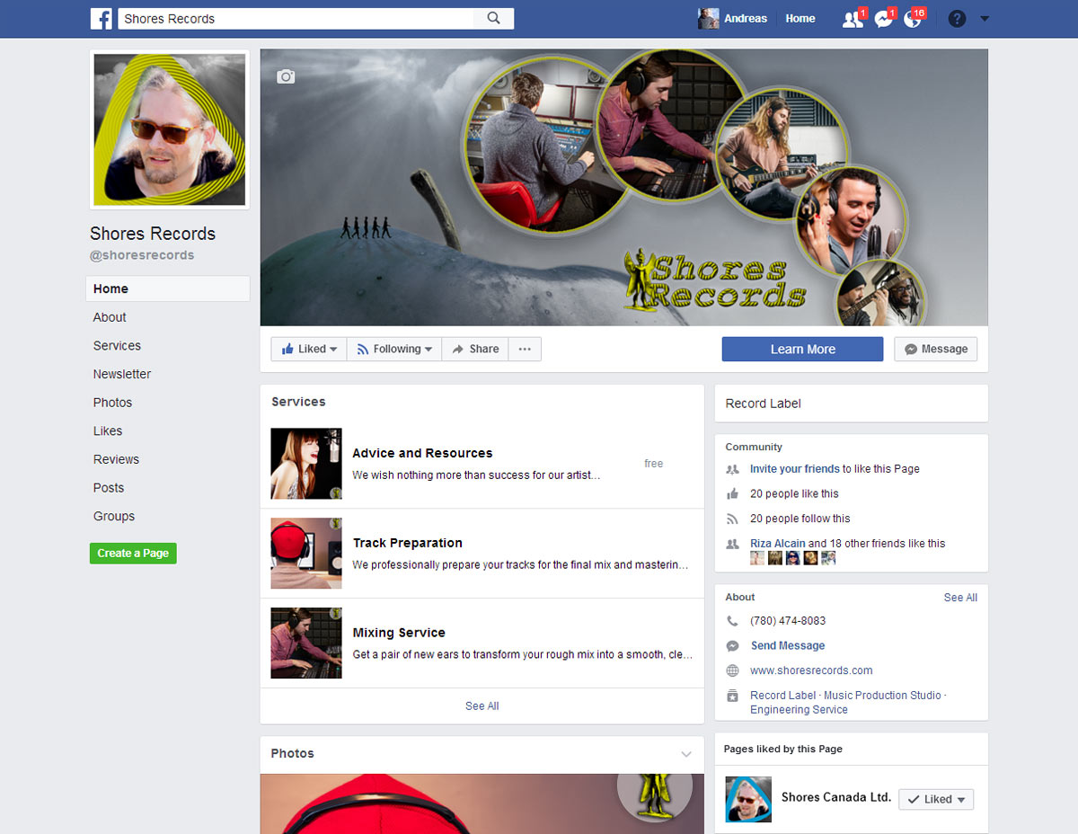This screenshot has height=834, width=1078.
Task: Click the search magnifier button
Action: pyautogui.click(x=494, y=18)
